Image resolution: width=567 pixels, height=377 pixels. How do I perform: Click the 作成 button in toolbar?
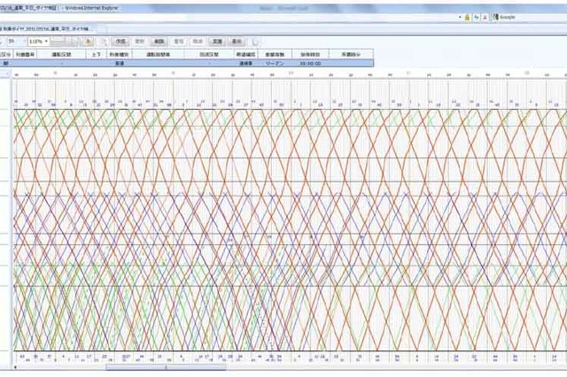pos(122,42)
